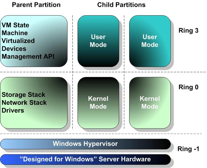
Task: Select the Windows Hypervisor bar
Action: click(85, 144)
